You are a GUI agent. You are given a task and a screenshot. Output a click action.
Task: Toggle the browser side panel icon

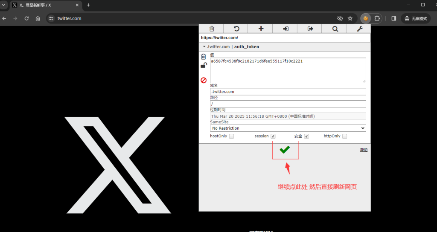[393, 18]
